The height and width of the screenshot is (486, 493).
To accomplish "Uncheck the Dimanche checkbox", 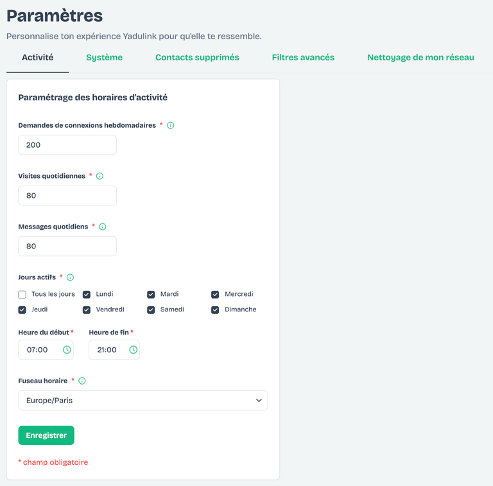I will (216, 310).
